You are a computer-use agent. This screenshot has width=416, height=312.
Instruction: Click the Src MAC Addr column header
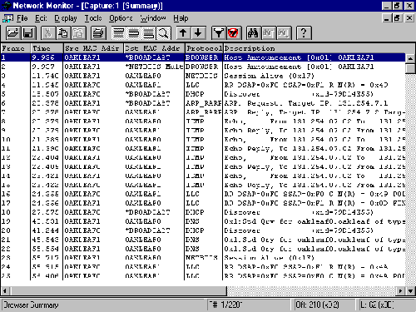[93, 48]
